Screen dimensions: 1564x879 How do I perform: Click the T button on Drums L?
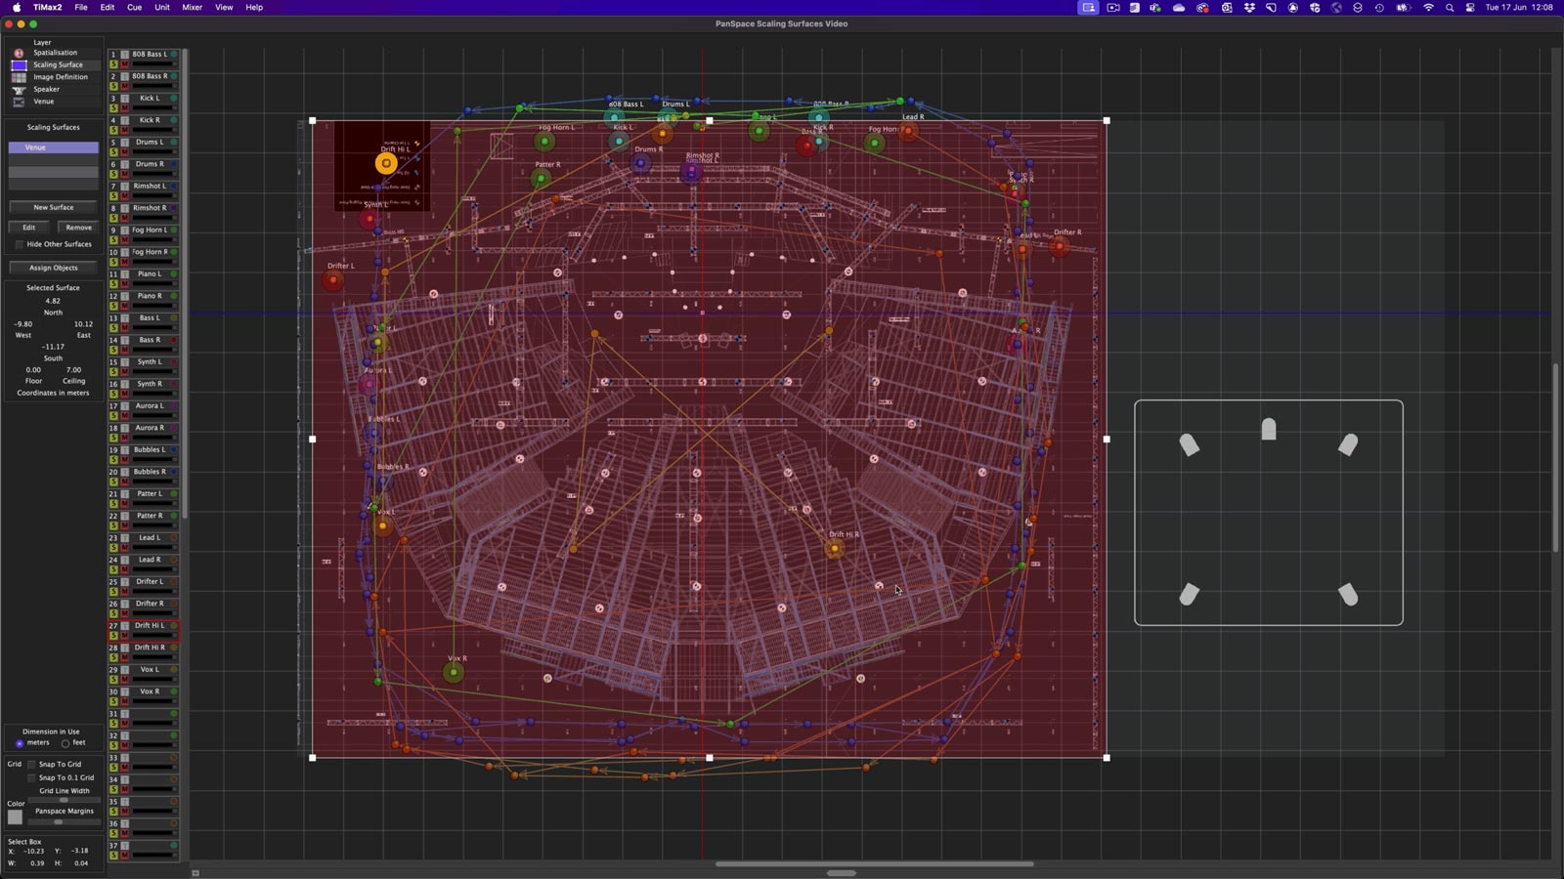(124, 143)
